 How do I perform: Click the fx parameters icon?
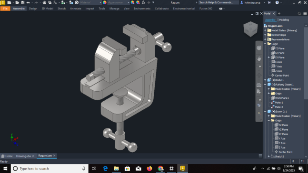click(x=143, y=2)
